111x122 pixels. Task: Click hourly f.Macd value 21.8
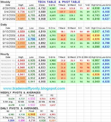[63, 61]
